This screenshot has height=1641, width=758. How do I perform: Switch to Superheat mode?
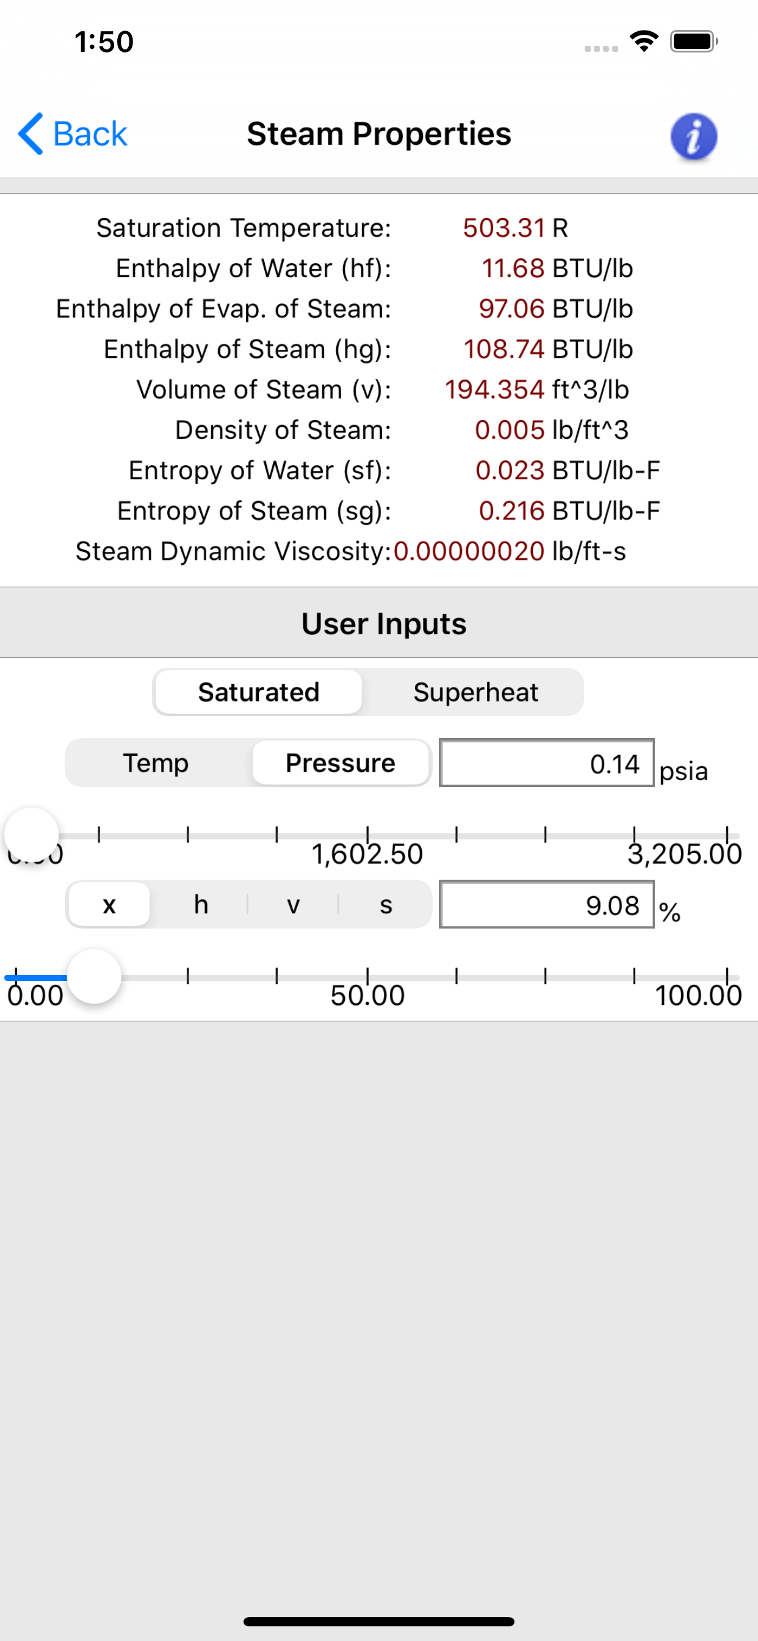(475, 692)
